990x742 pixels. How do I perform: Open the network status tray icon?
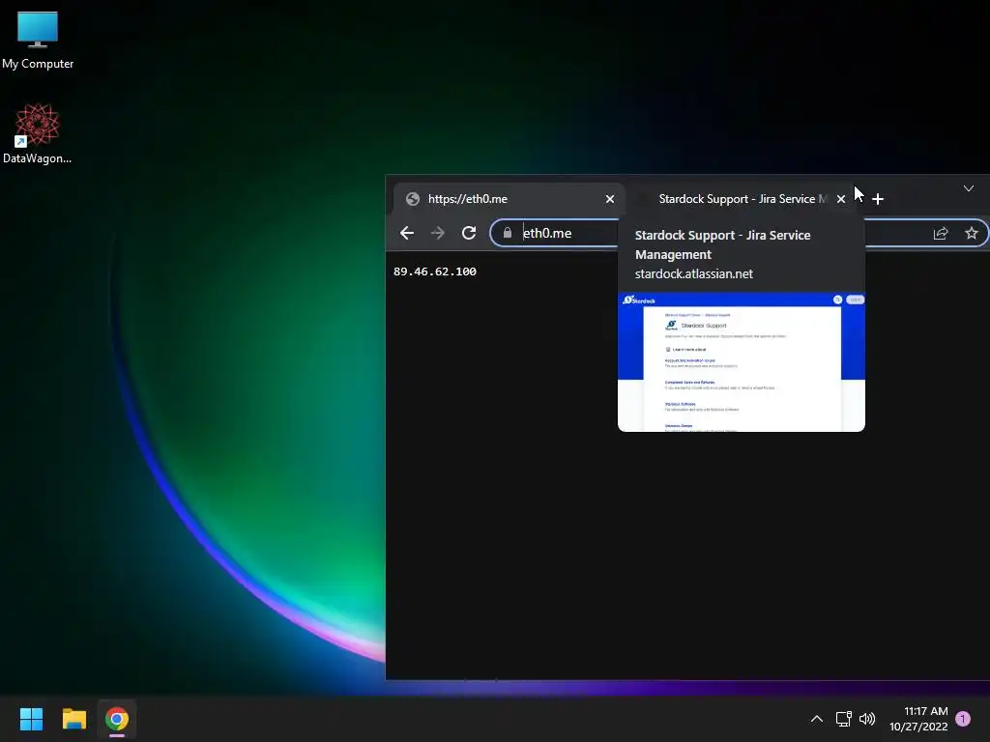click(x=843, y=719)
